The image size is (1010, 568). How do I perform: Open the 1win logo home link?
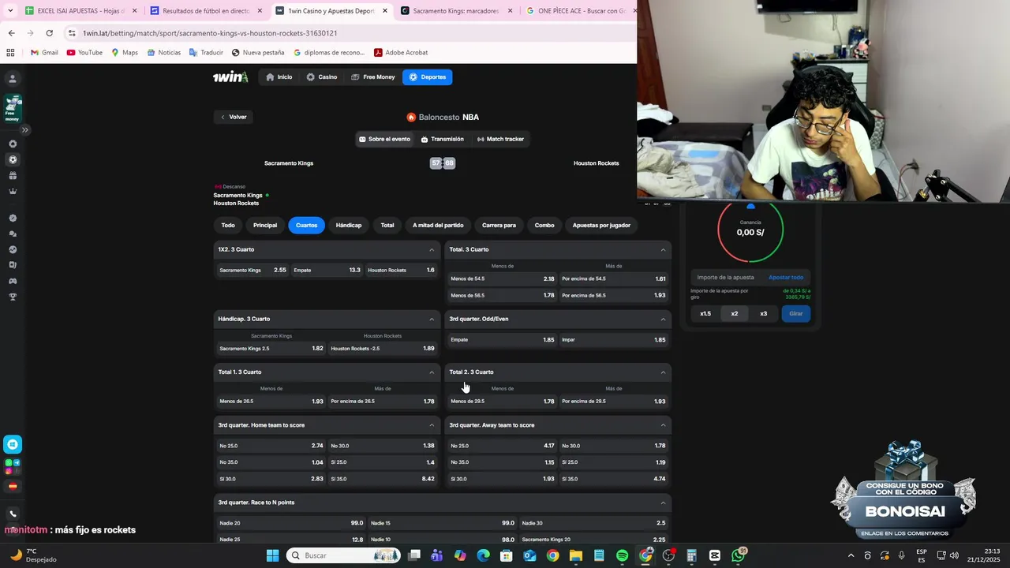tap(230, 77)
